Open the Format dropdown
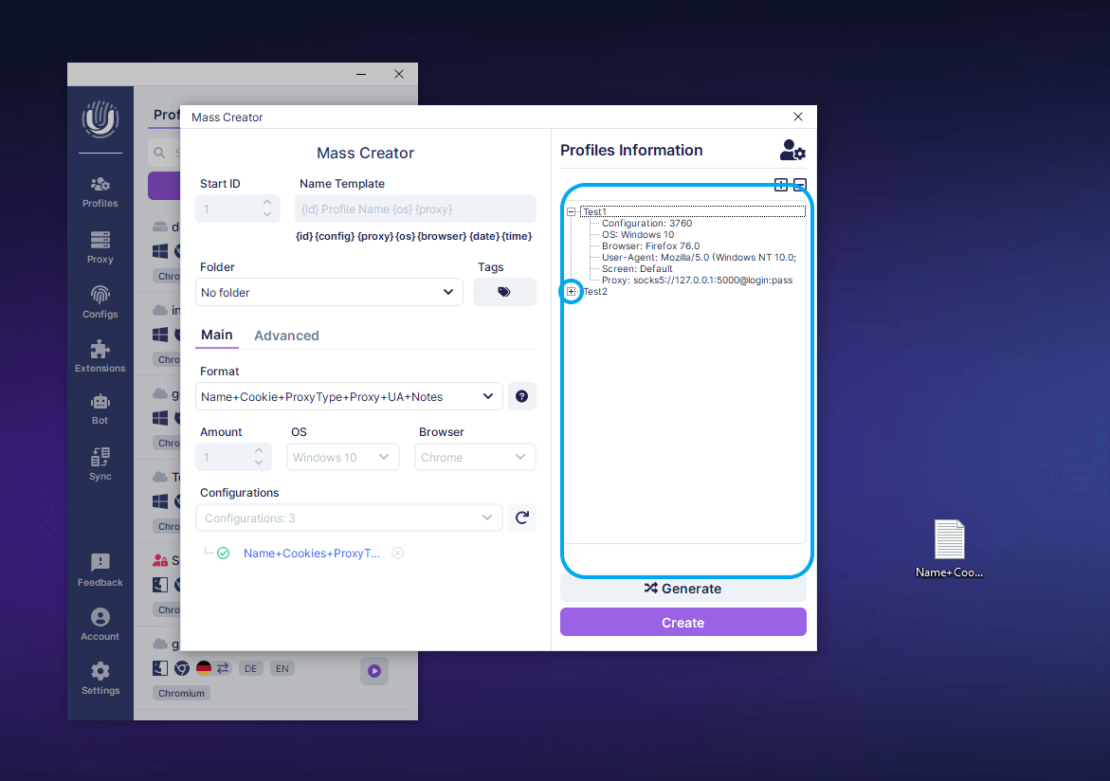Viewport: 1110px width, 781px height. click(349, 396)
